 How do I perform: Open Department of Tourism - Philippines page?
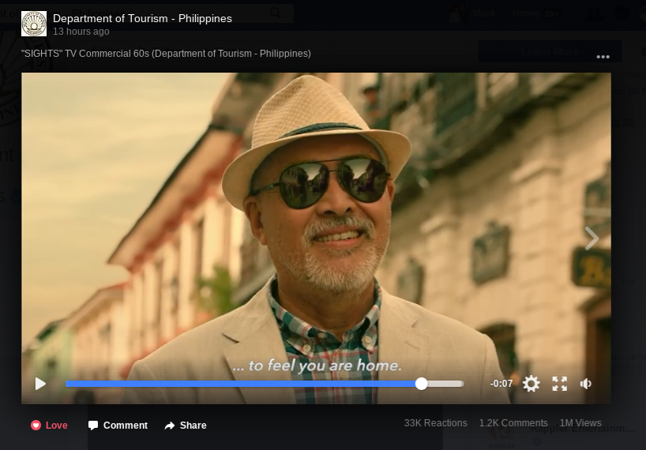(142, 18)
